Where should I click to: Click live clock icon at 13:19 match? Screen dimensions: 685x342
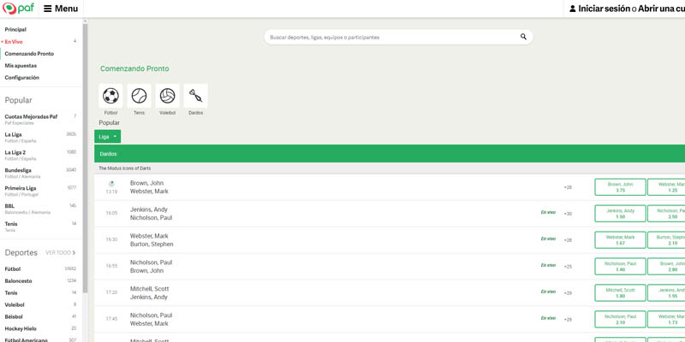tap(111, 184)
